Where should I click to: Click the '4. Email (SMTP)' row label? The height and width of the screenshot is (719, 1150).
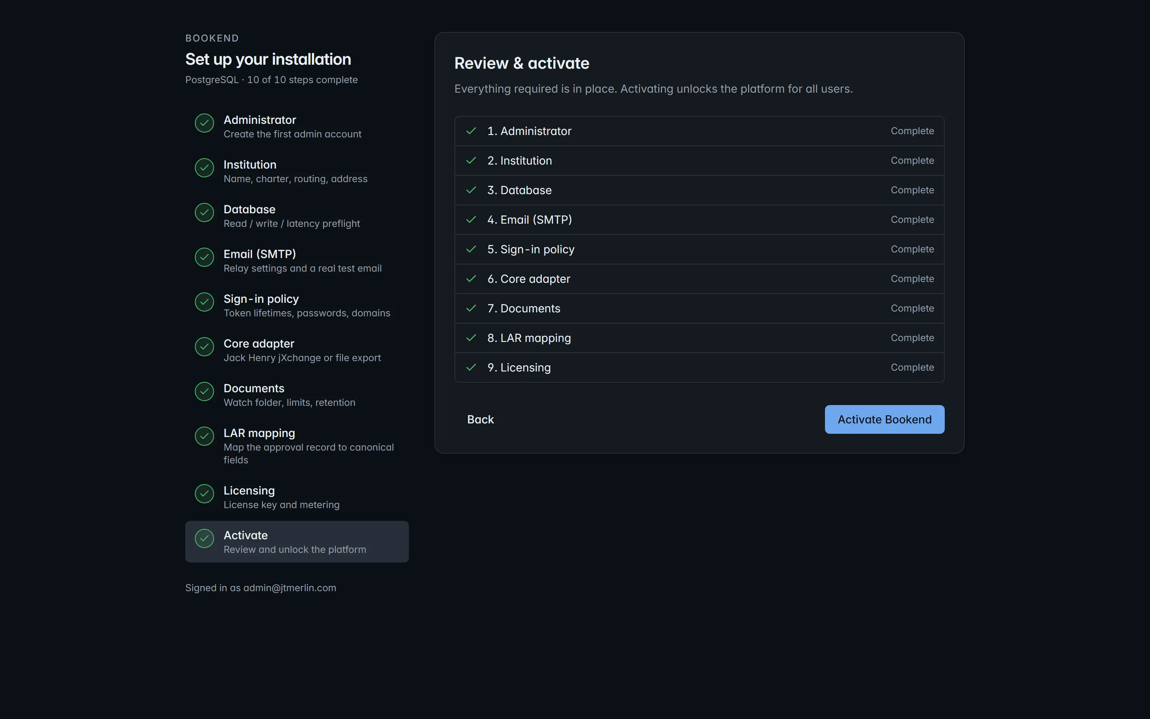[529, 220]
